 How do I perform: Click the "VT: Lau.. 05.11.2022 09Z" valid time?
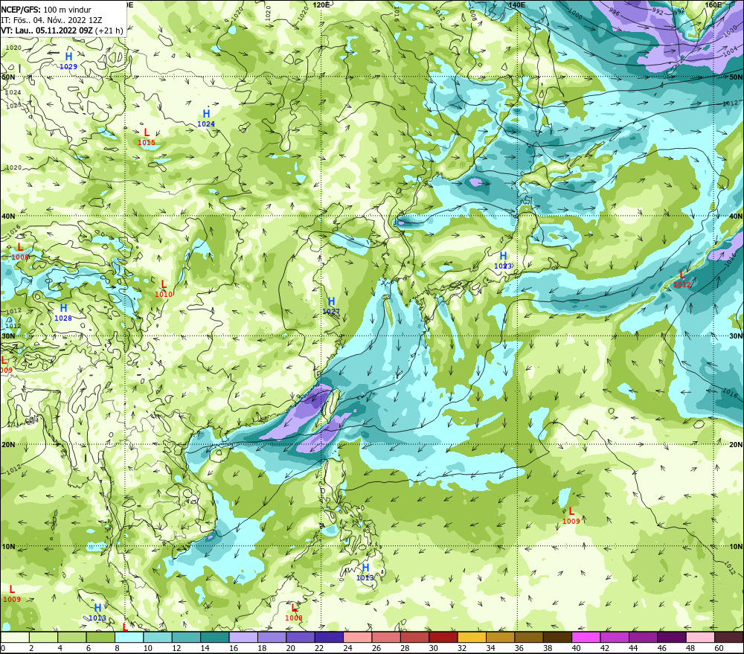[x=47, y=31]
